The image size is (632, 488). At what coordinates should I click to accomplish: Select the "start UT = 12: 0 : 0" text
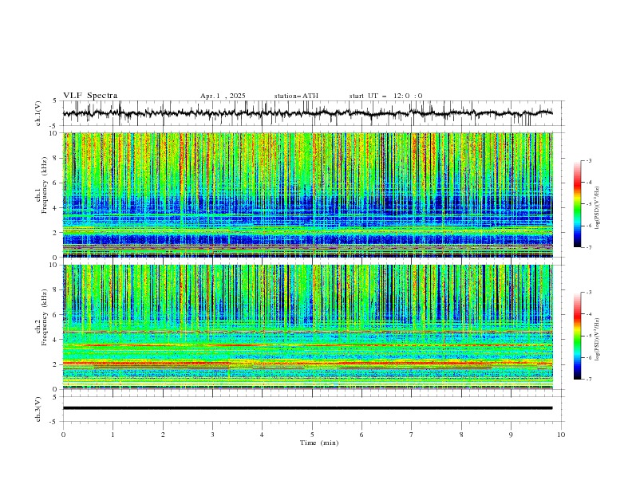[385, 96]
